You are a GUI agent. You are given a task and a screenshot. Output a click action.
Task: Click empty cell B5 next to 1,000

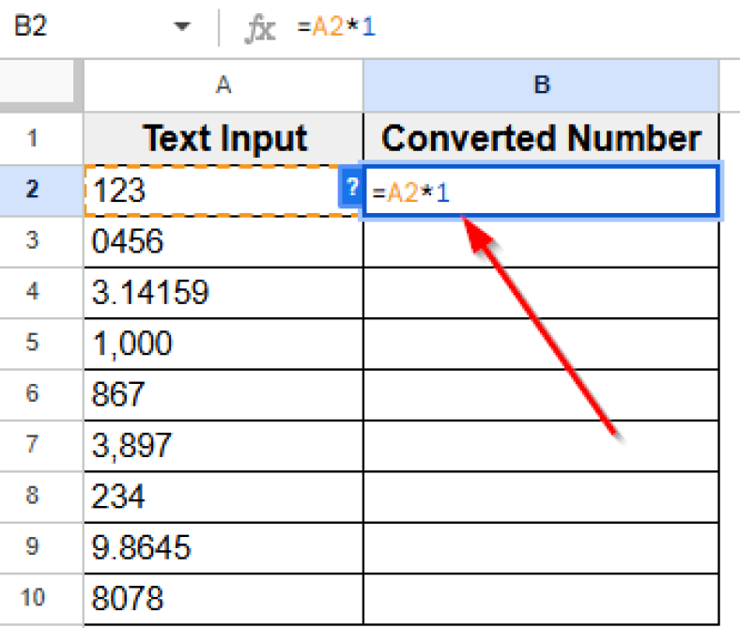click(x=541, y=343)
